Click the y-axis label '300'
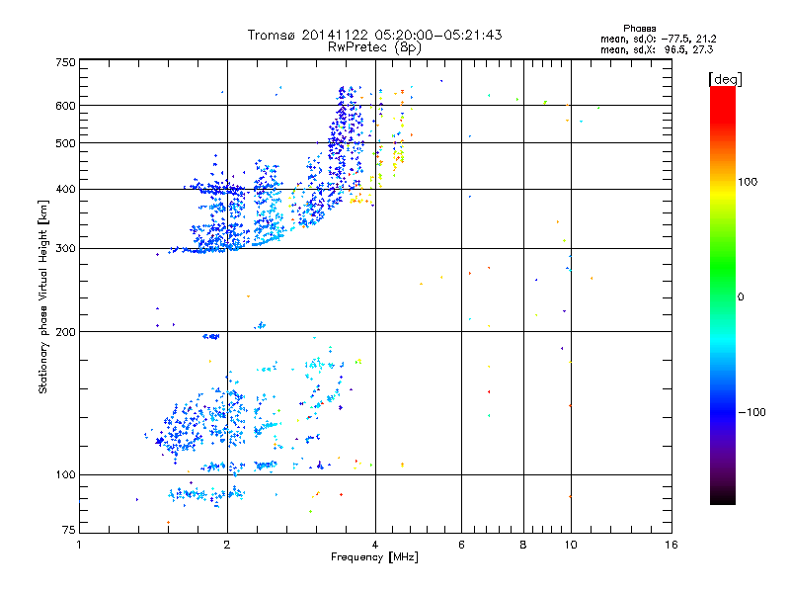The height and width of the screenshot is (593, 790). tap(65, 249)
